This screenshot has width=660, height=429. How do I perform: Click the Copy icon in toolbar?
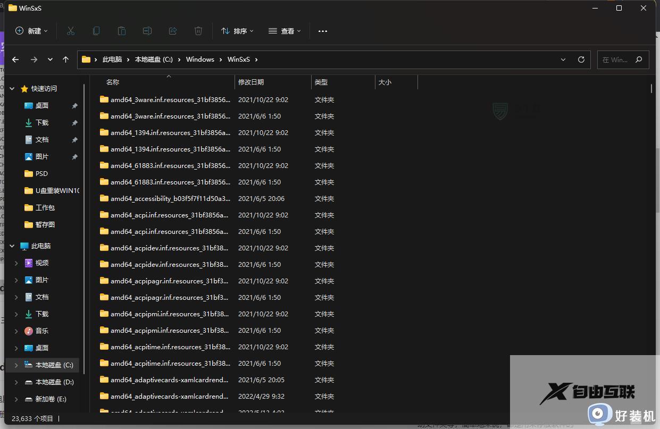tap(96, 31)
